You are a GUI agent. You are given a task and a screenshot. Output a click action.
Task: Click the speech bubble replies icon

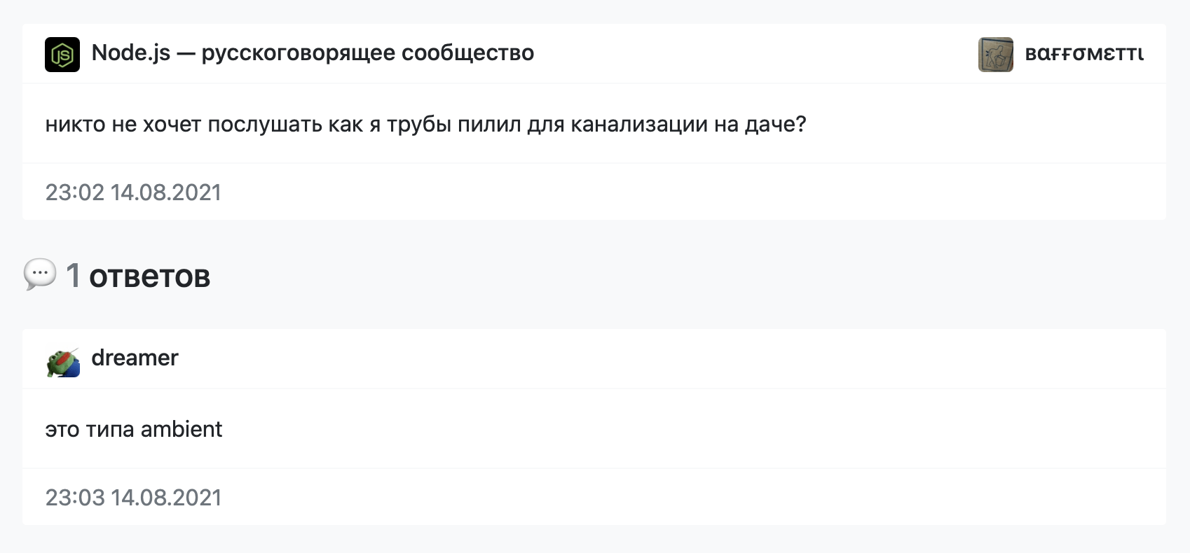click(40, 274)
